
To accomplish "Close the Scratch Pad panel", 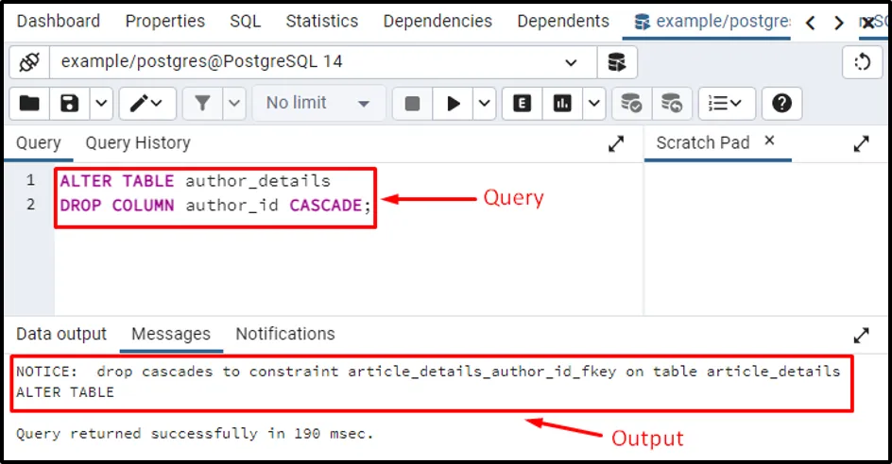I will 769,141.
